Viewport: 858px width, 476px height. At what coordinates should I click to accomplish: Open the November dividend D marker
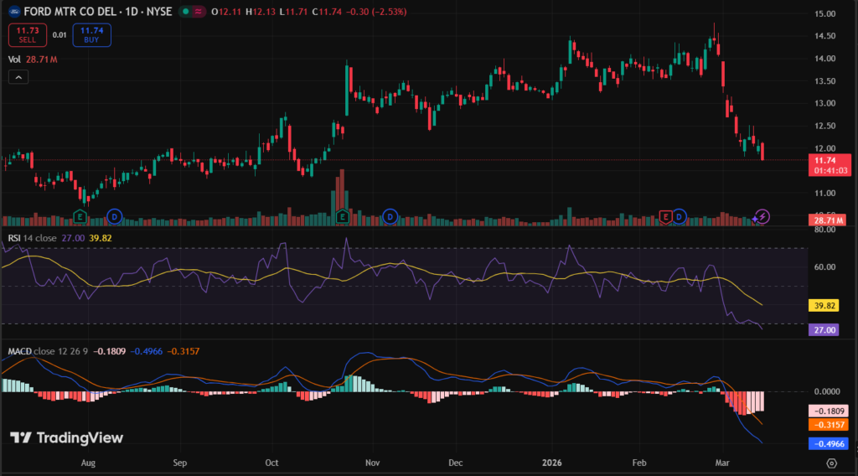(390, 217)
